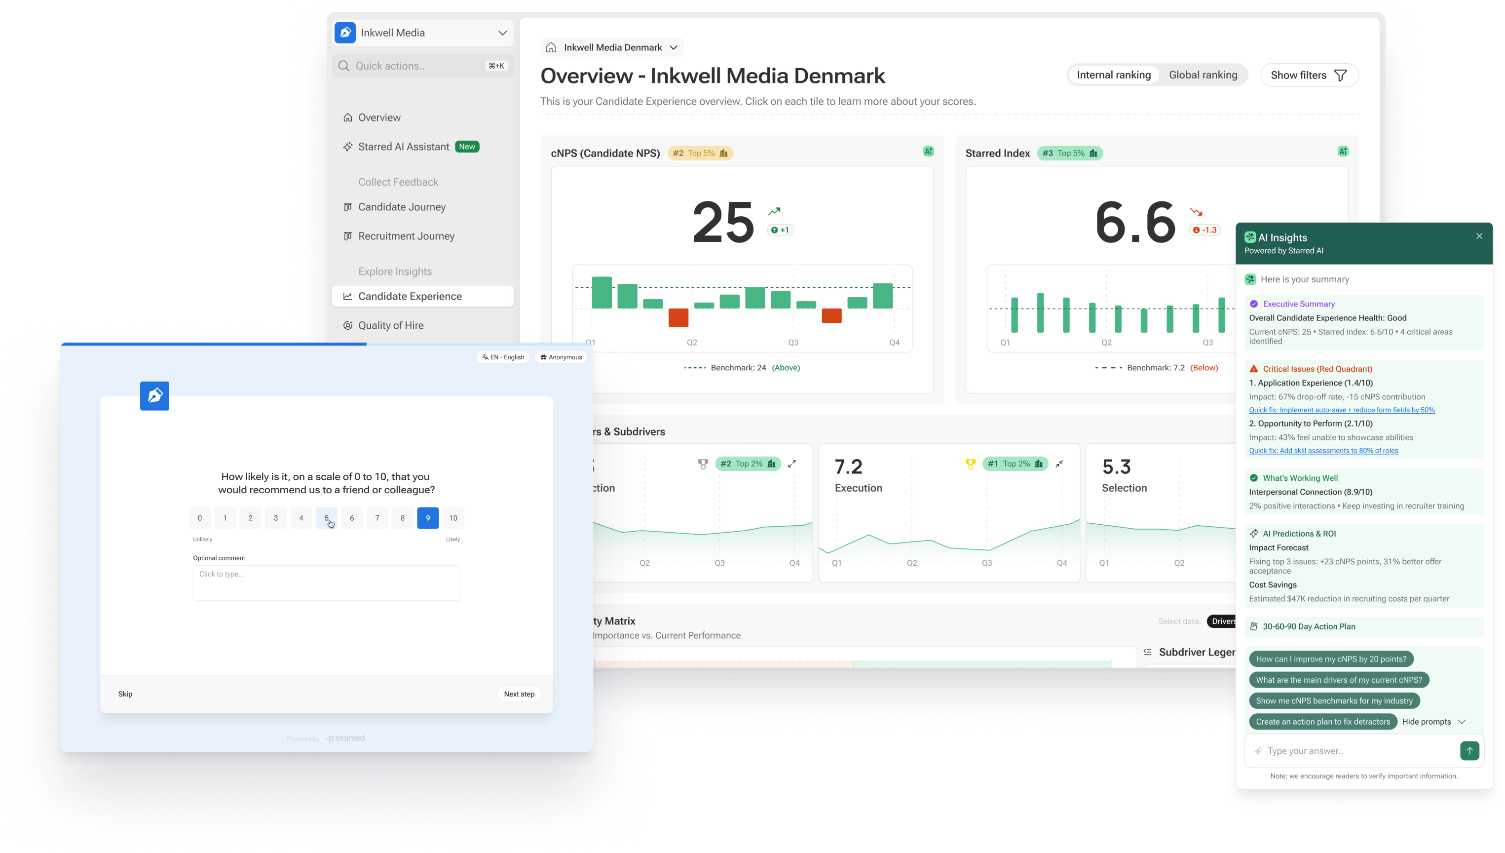Viewport: 1505px width, 853px height.
Task: Switch to Global ranking
Action: [x=1203, y=75]
